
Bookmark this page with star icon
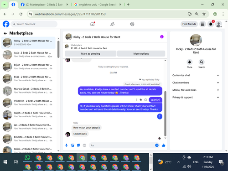[x=204, y=14]
